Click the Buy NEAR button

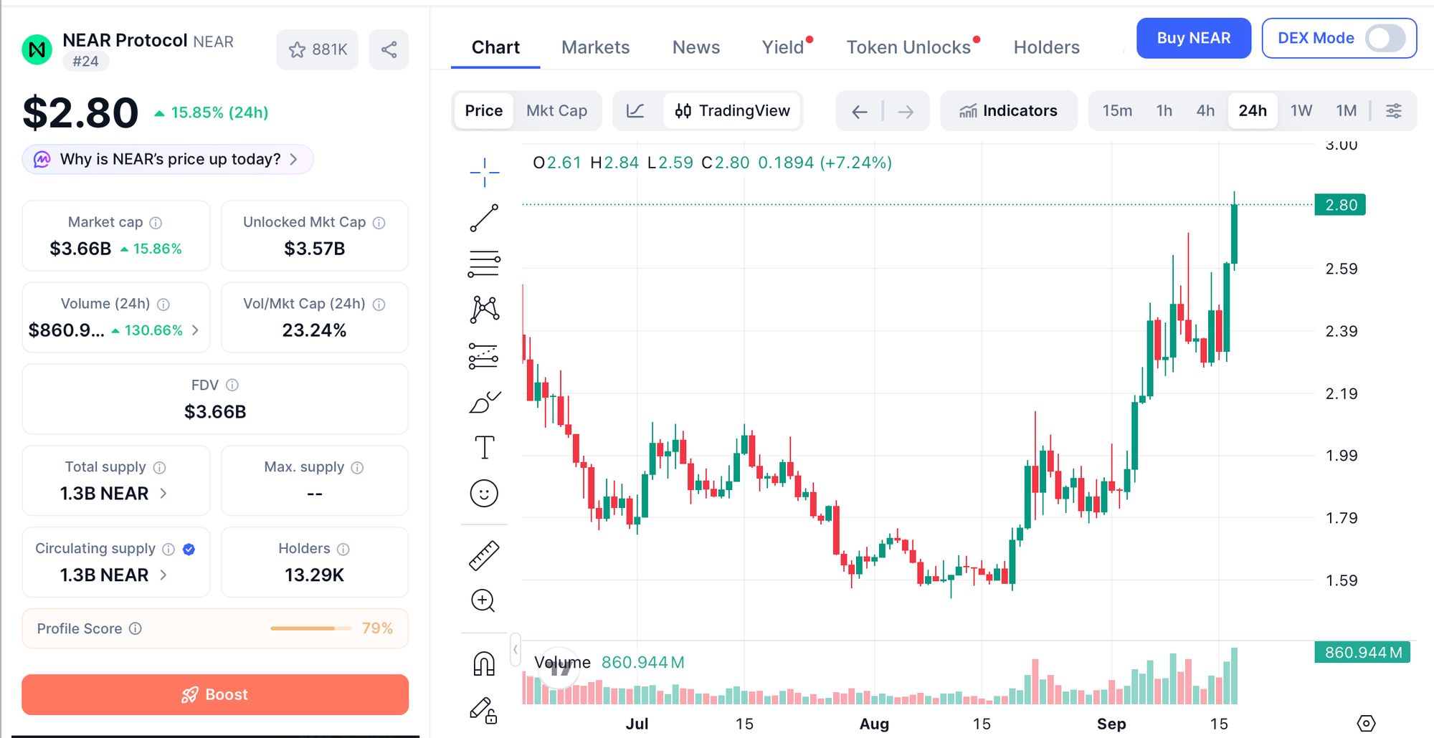pyautogui.click(x=1194, y=38)
